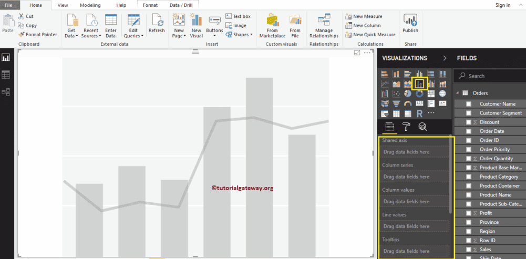Viewport: 526px width, 259px height.
Task: Select the Map (globe) visual
Action: coord(442,94)
